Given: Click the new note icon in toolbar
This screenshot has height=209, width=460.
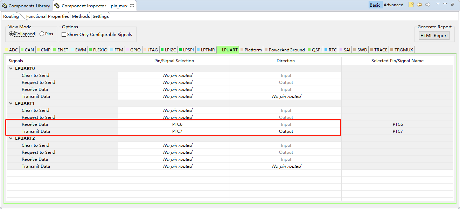Looking at the screenshot, I should (411, 5).
